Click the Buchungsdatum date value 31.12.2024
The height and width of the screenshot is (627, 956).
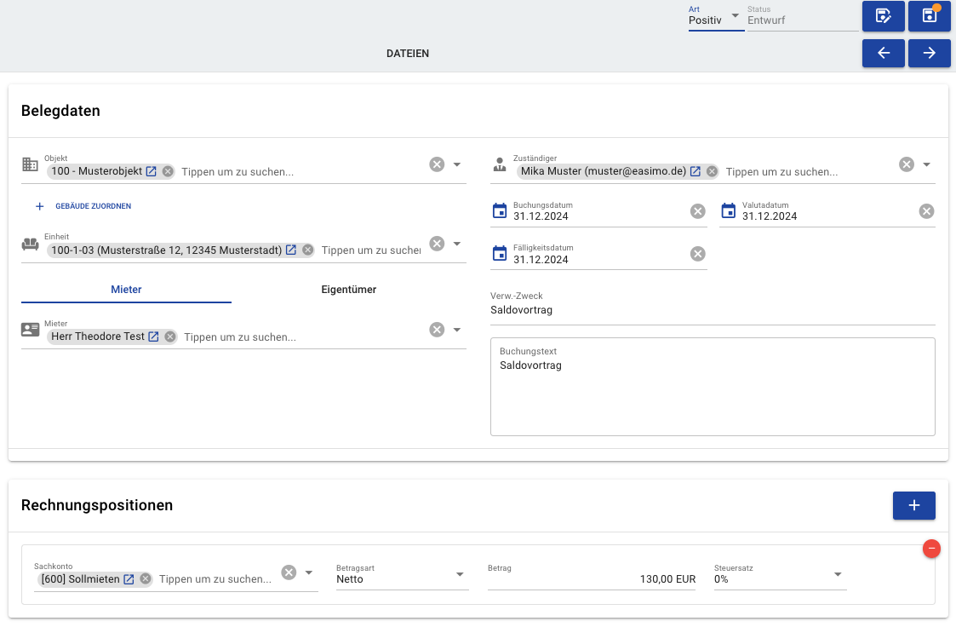coord(541,216)
